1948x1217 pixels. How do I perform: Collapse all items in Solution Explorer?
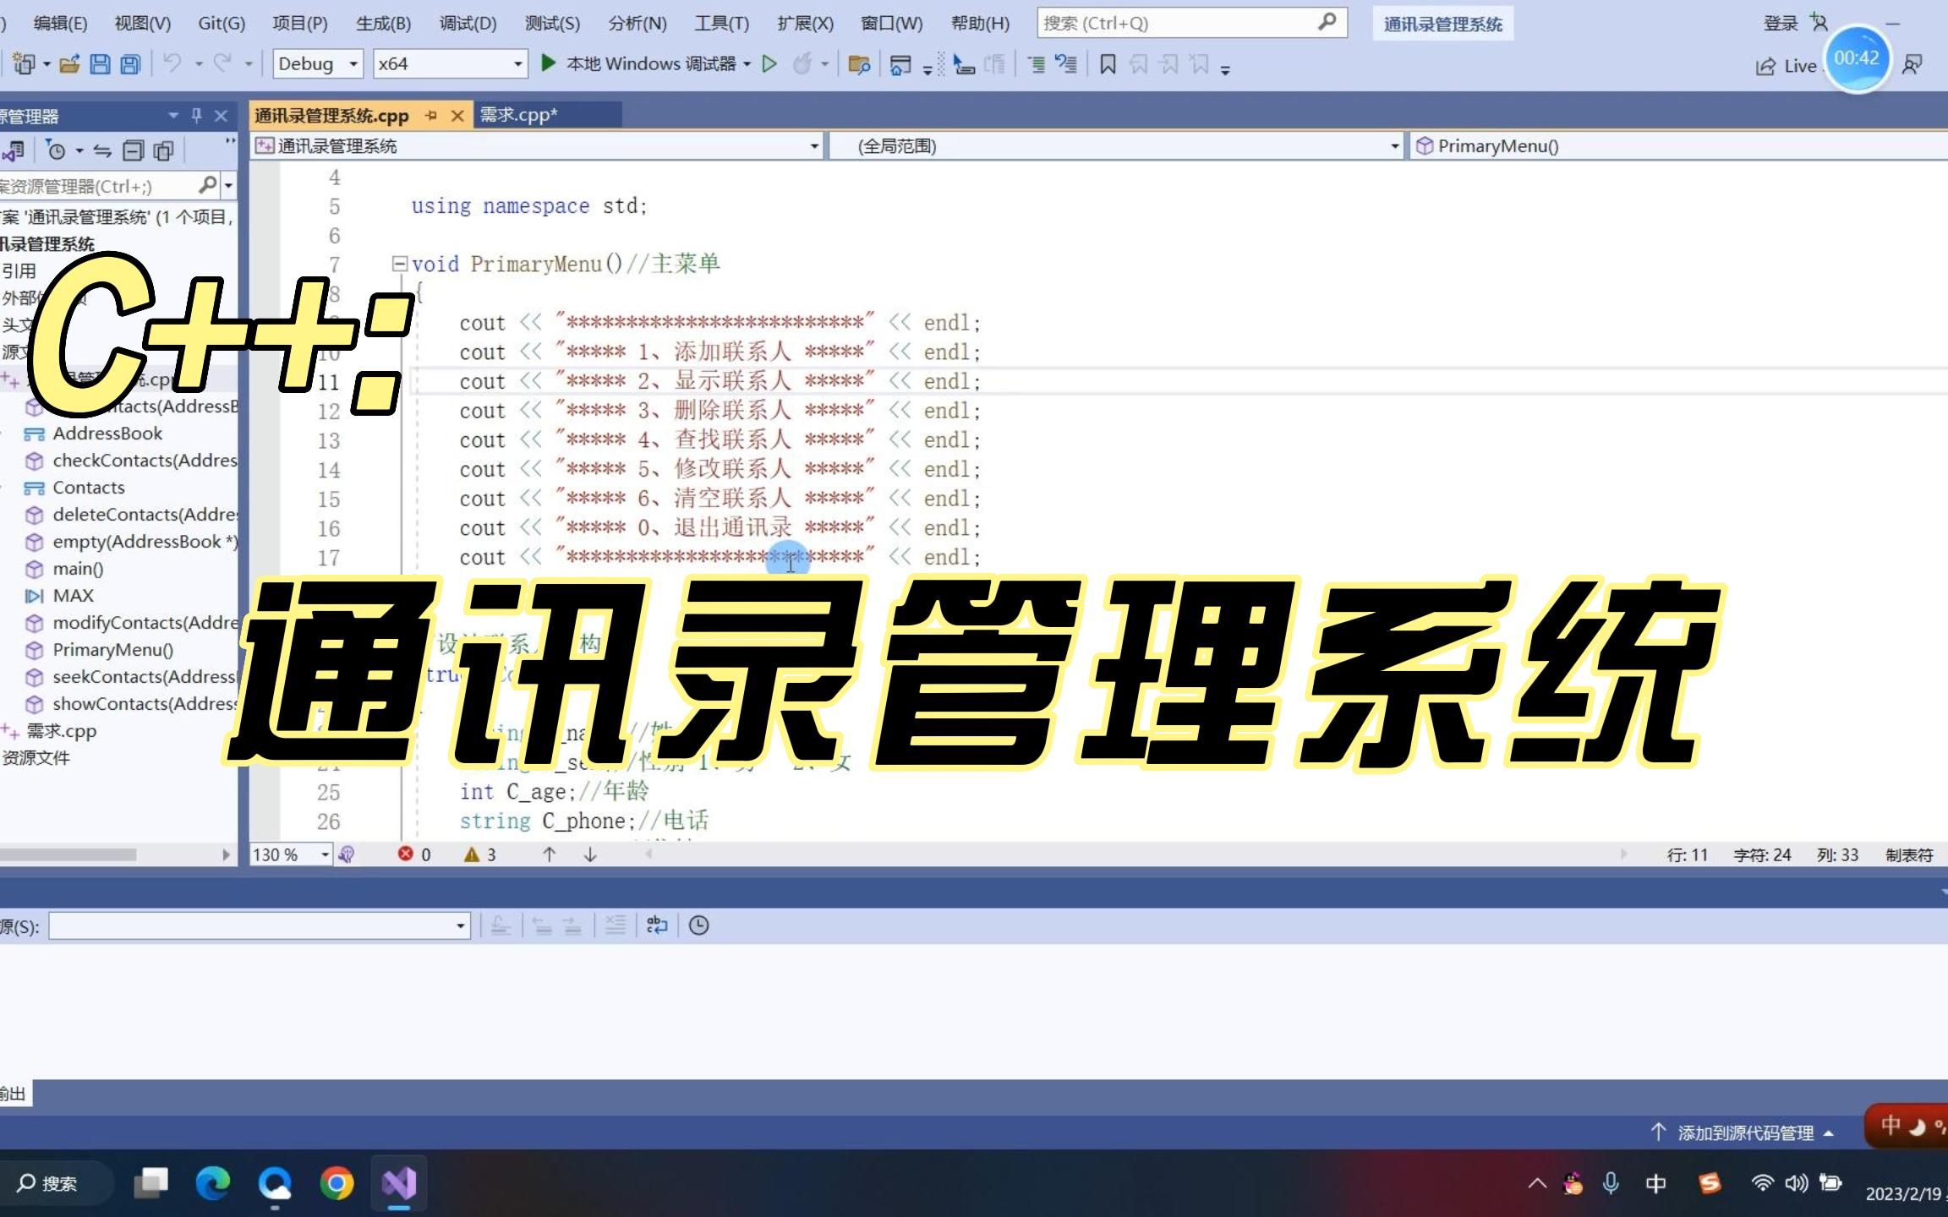point(134,150)
